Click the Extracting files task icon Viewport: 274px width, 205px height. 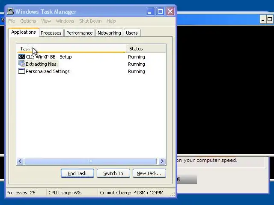(22, 64)
